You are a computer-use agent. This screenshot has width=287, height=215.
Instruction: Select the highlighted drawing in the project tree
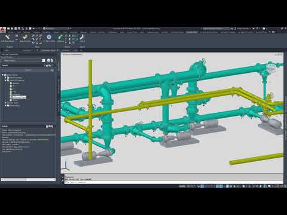(19, 97)
